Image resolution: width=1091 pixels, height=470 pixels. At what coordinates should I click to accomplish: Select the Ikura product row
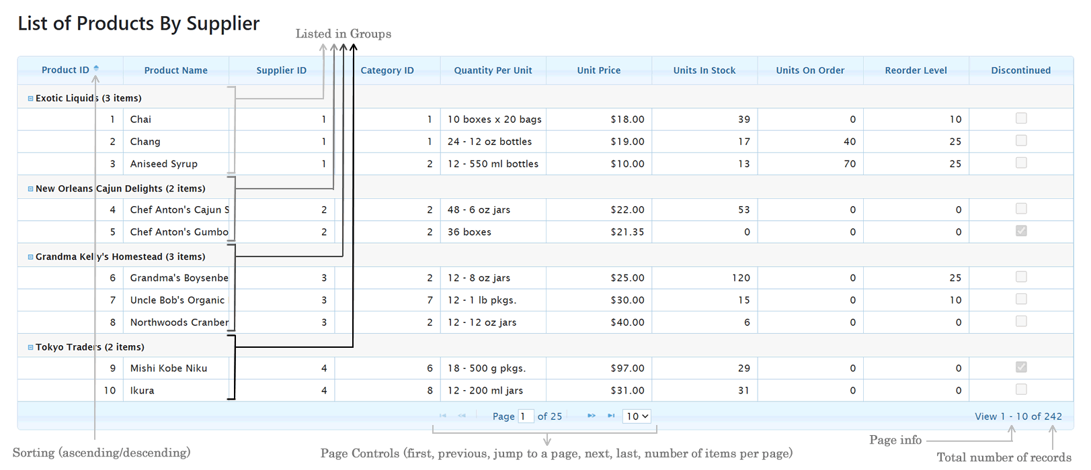[546, 390]
